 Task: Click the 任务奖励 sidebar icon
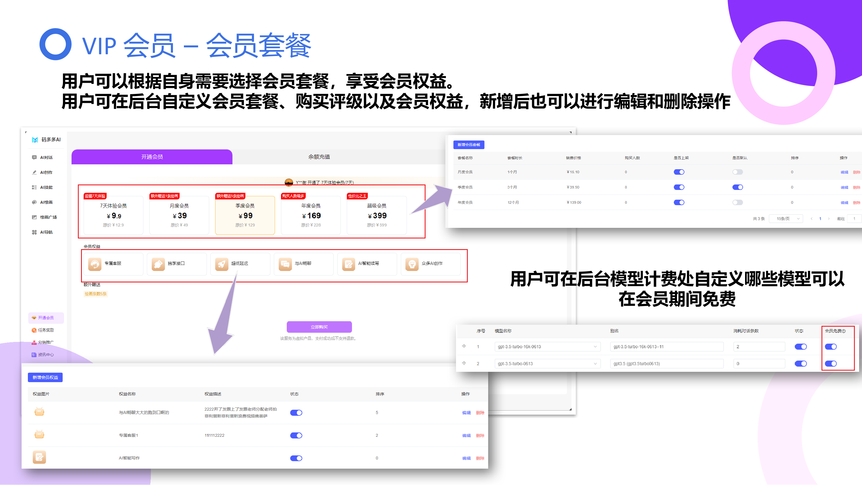(34, 330)
